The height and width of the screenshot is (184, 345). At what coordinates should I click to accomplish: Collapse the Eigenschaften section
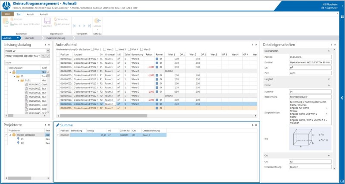(329, 51)
